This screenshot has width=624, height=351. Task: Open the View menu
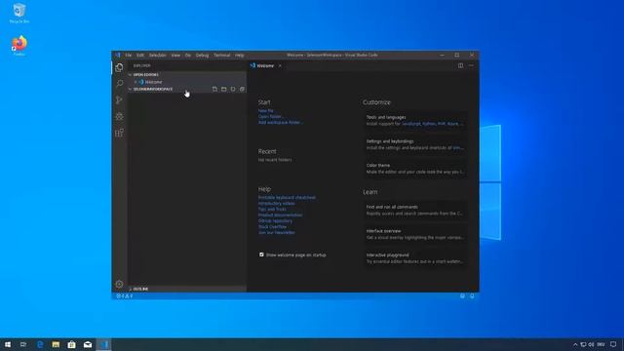tap(175, 56)
